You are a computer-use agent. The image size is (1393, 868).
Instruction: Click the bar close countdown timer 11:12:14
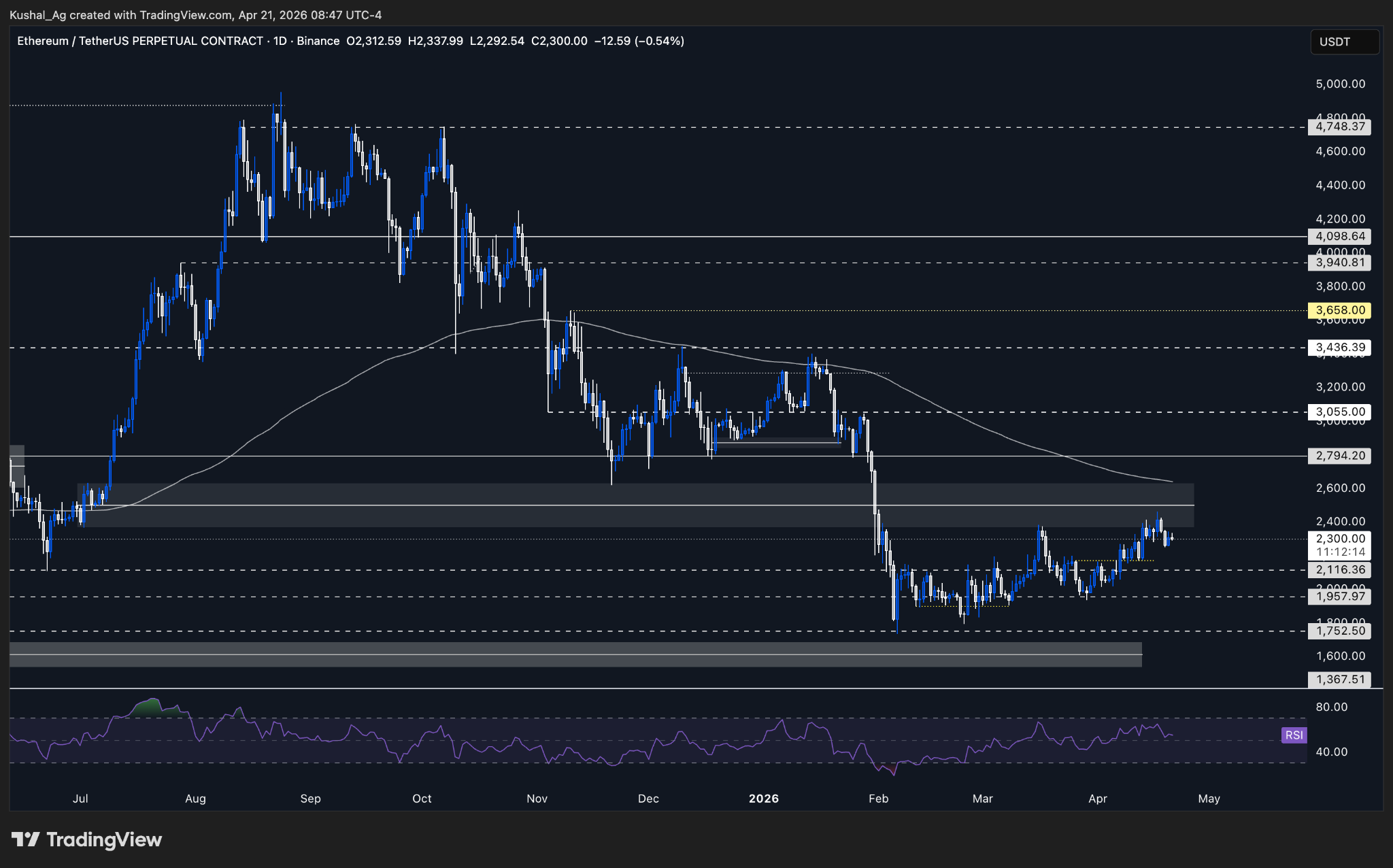1339,552
